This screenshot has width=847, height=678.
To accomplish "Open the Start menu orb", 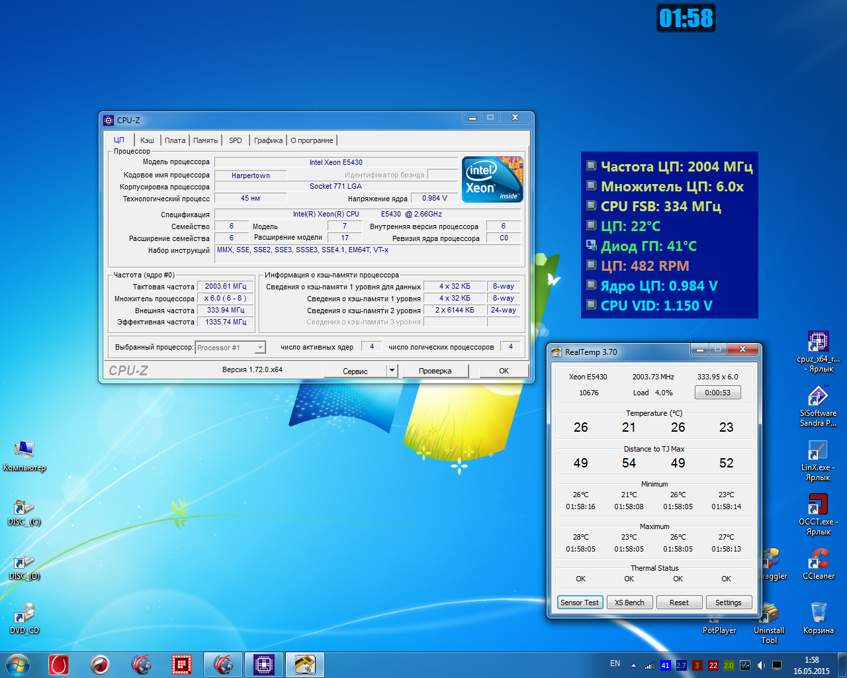I will pos(18,664).
